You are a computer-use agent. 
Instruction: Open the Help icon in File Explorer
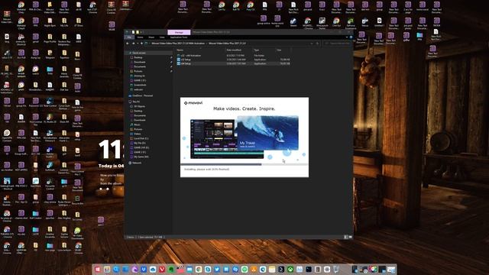tap(351, 37)
